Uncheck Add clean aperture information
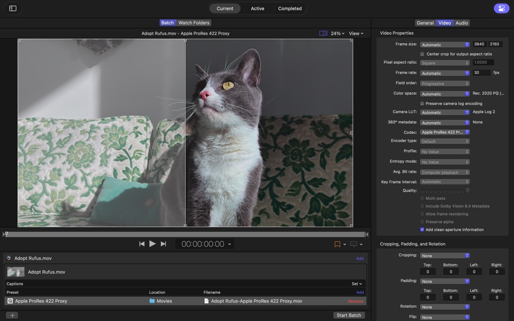The image size is (514, 321). 422,230
